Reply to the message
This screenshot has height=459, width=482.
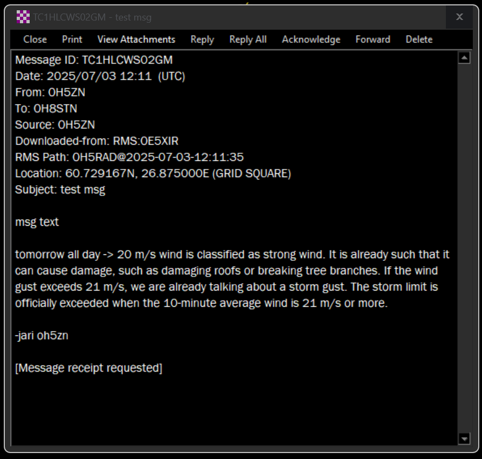pyautogui.click(x=202, y=39)
